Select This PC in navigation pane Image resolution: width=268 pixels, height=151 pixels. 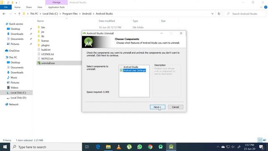coord(13,57)
